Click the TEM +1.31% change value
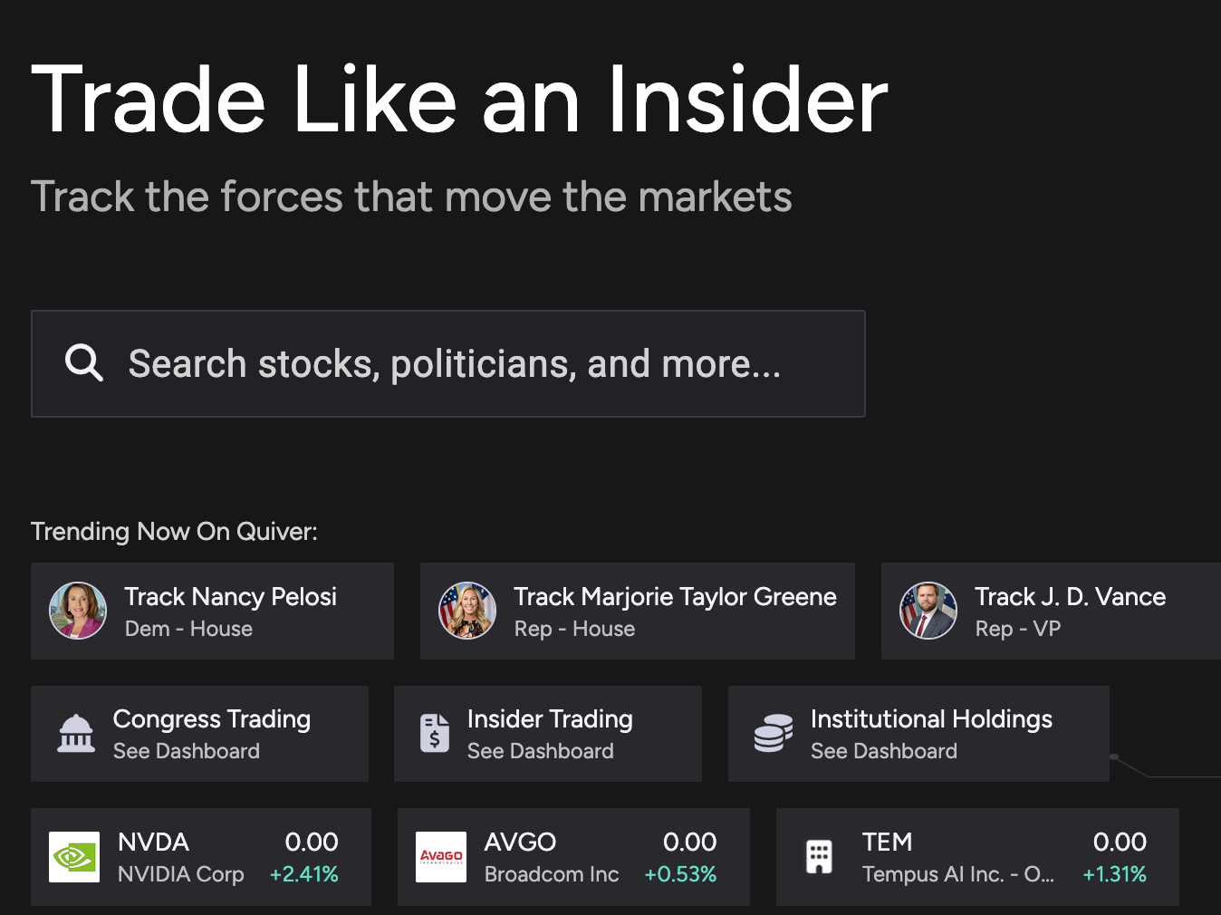 [1115, 874]
